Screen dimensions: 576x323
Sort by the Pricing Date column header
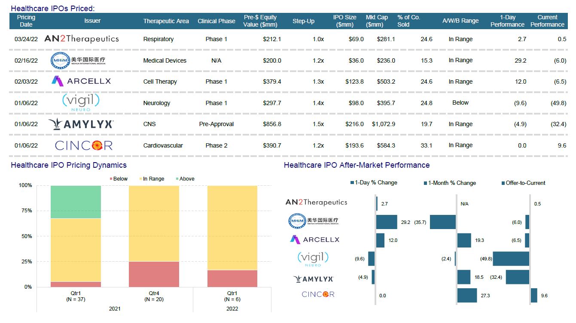click(x=26, y=21)
